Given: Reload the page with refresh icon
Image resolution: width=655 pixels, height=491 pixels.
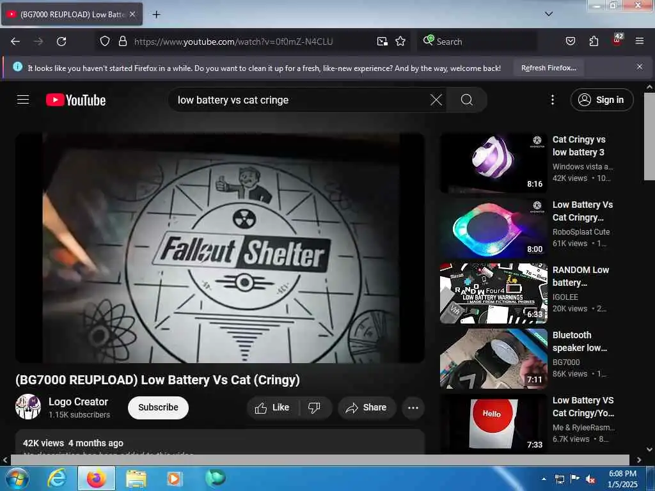Looking at the screenshot, I should [x=61, y=42].
